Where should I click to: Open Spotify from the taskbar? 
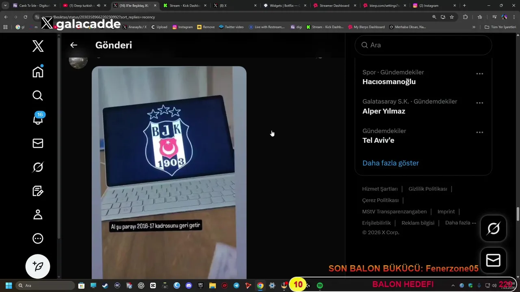pos(320,286)
